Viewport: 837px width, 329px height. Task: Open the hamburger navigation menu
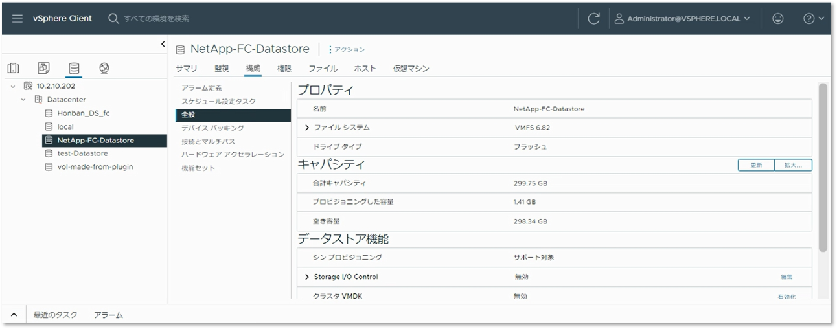point(17,19)
